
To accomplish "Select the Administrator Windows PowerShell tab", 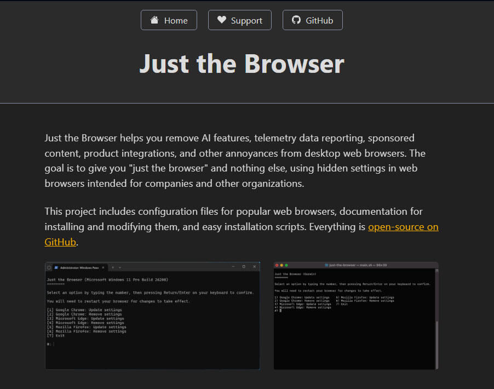I will coord(80,267).
